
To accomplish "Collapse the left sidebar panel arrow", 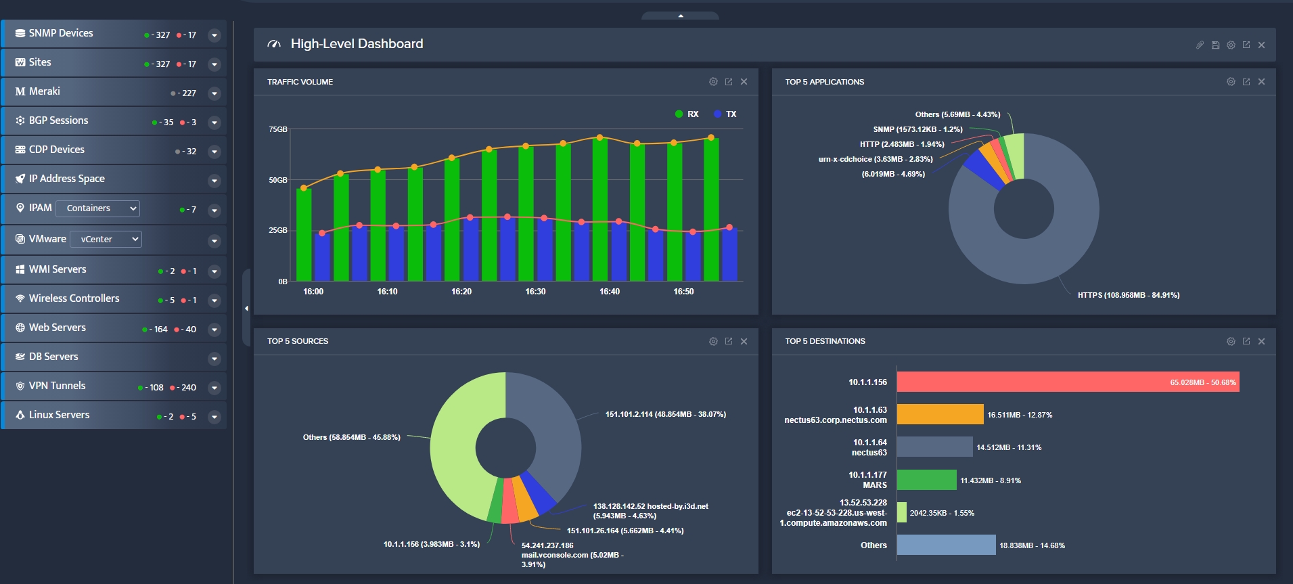I will pos(246,309).
